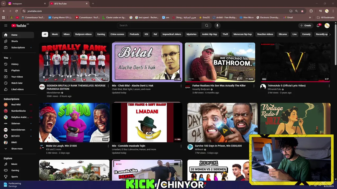Viewport: 337px width, 189px height.
Task: Switch to the Instagram browser tab
Action: tap(26, 4)
